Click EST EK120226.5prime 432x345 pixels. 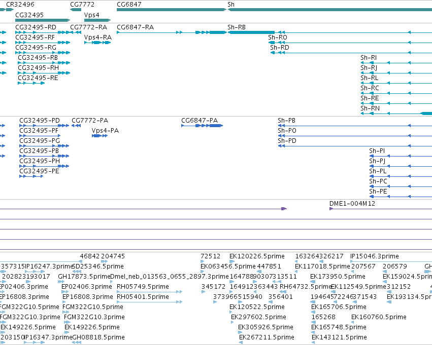(257, 256)
